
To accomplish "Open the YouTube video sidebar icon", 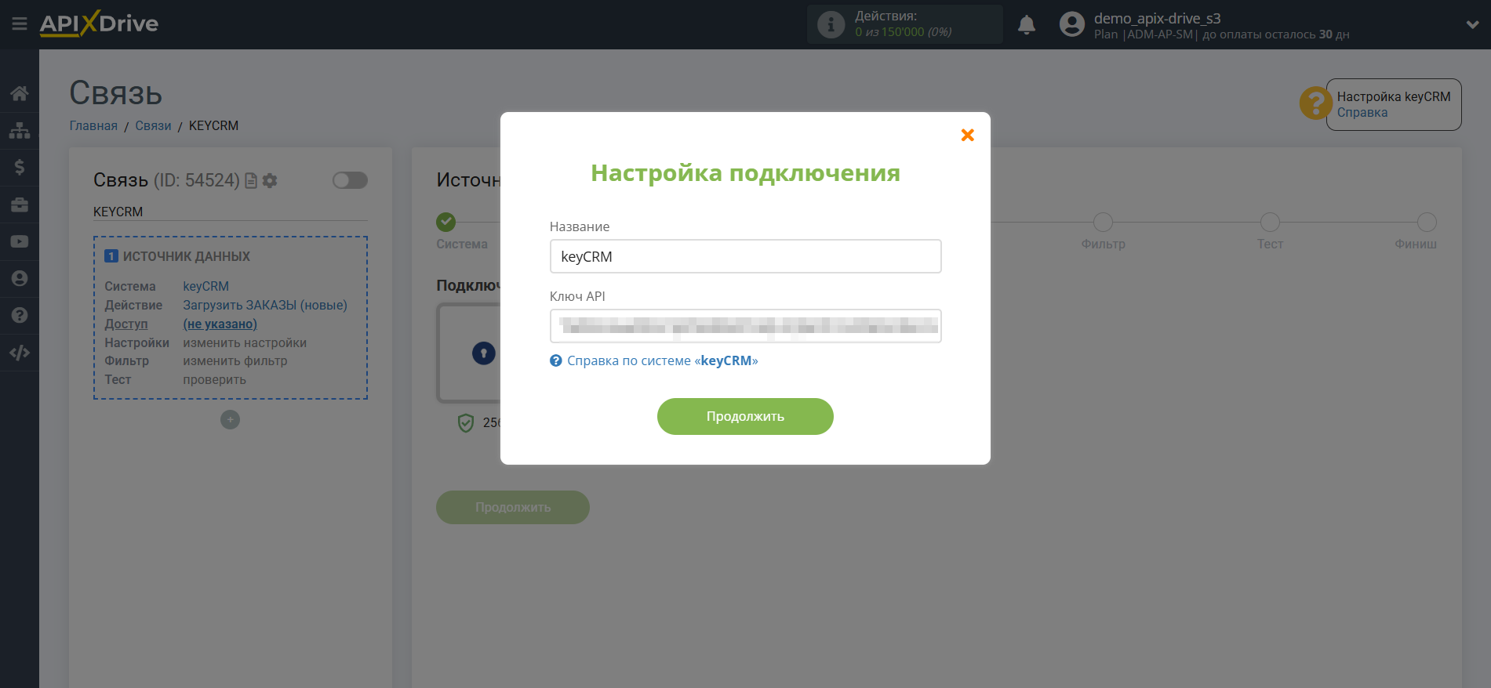I will [x=20, y=241].
